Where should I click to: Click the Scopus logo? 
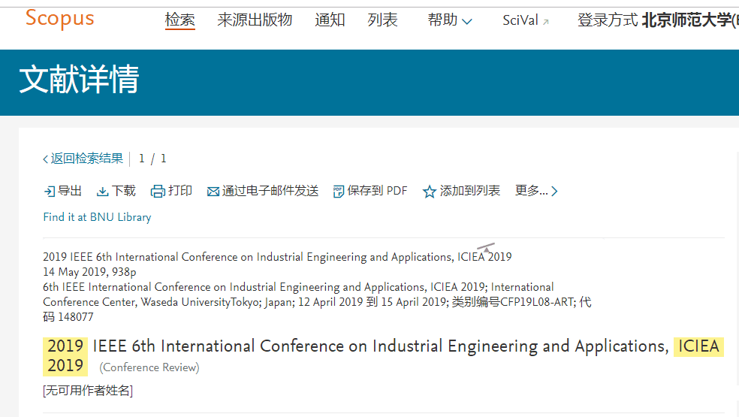(59, 19)
